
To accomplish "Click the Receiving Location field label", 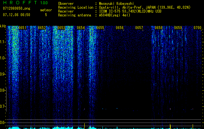I will click(x=76, y=7).
